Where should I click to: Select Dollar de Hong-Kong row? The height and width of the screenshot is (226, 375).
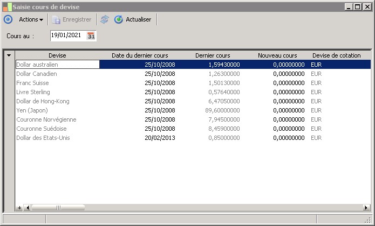tap(193, 101)
